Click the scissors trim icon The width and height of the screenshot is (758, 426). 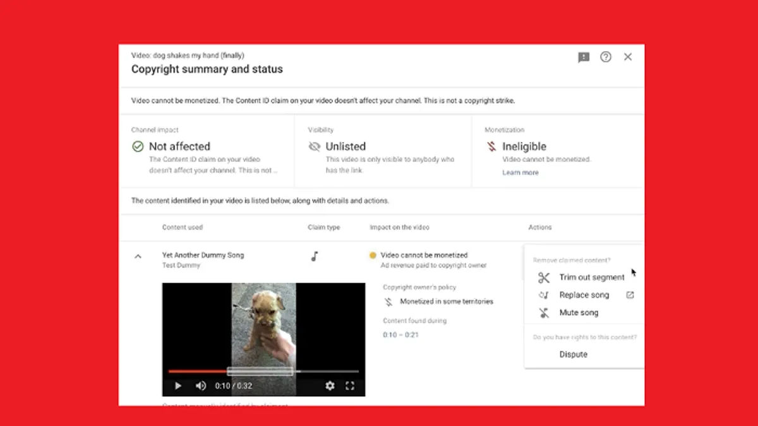[x=544, y=278]
